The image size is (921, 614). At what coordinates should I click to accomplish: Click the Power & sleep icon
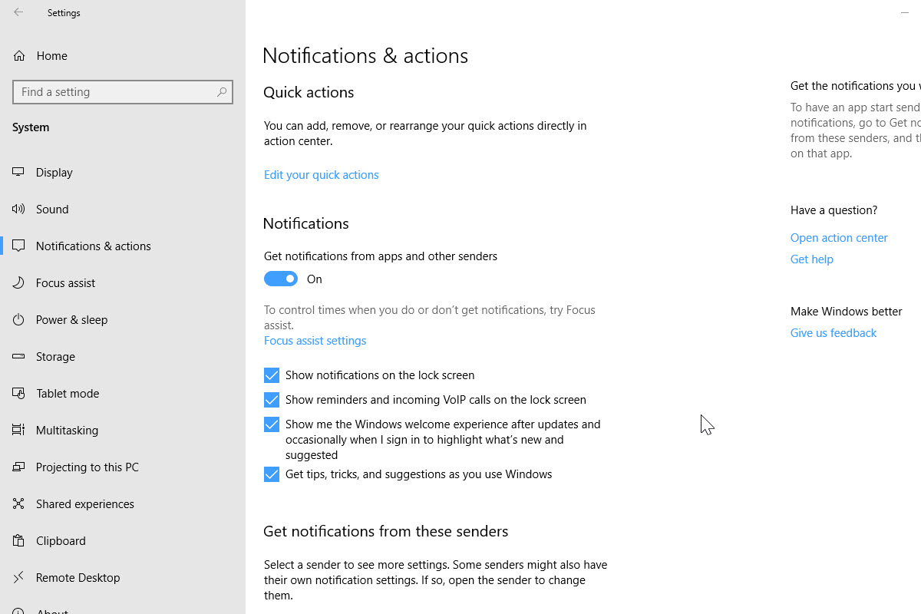[x=19, y=319]
